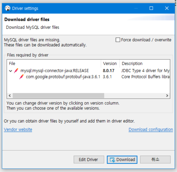Screen dimensions: 177x172
Task: Click the mysql-connector-java feather icon
Action: (x=16, y=71)
